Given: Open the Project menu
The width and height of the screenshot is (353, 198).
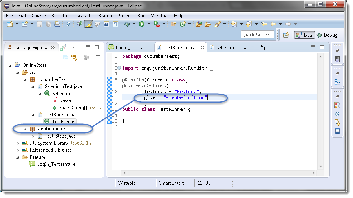Looking at the screenshot, I should pos(124,16).
